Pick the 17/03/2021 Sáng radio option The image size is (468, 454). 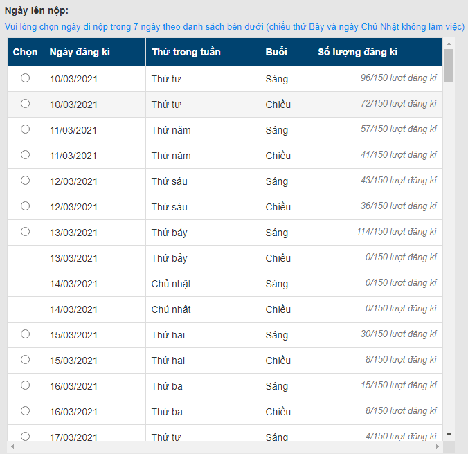click(26, 436)
